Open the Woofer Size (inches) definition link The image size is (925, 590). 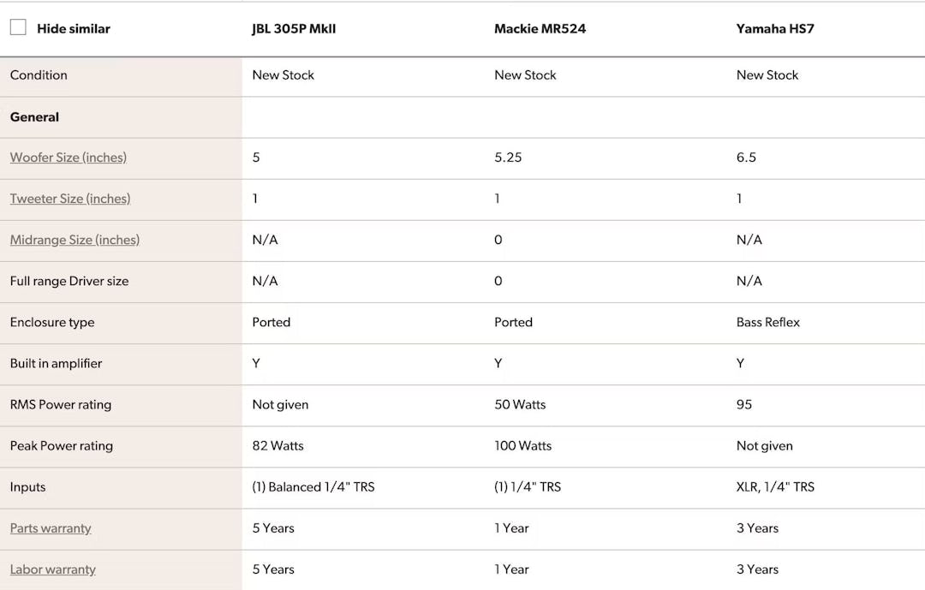(68, 158)
